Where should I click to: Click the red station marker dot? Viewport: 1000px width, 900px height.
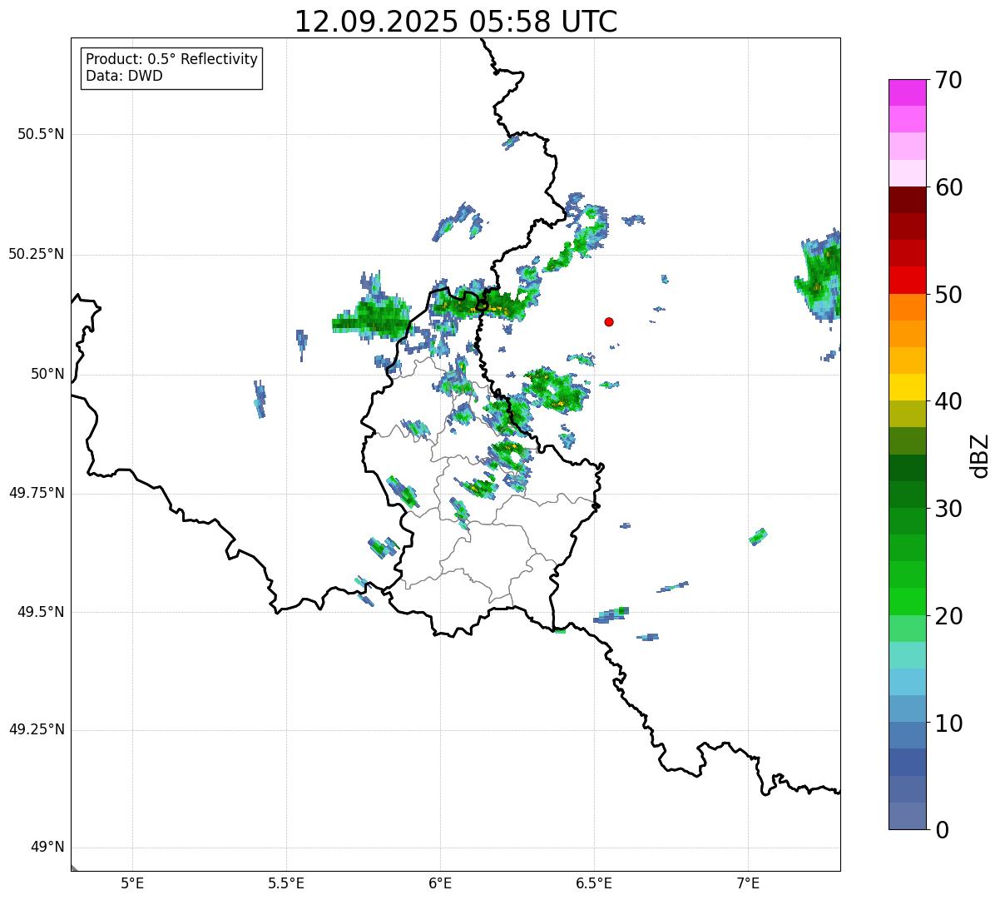pyautogui.click(x=609, y=321)
